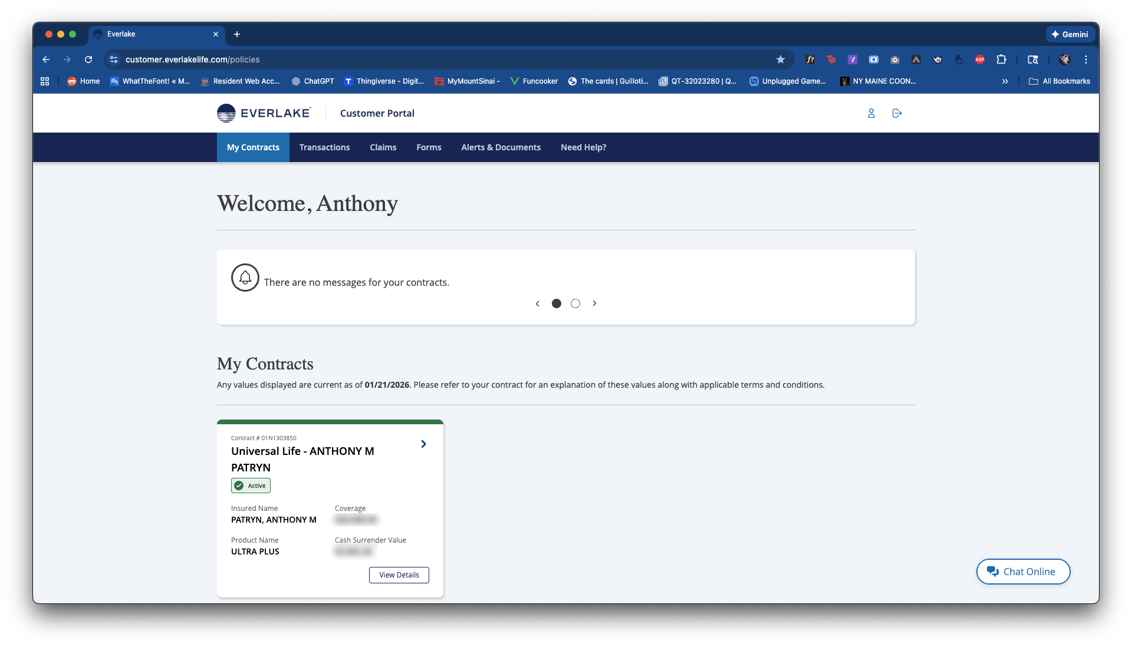Open the Transactions tab
The width and height of the screenshot is (1132, 647).
pos(324,147)
